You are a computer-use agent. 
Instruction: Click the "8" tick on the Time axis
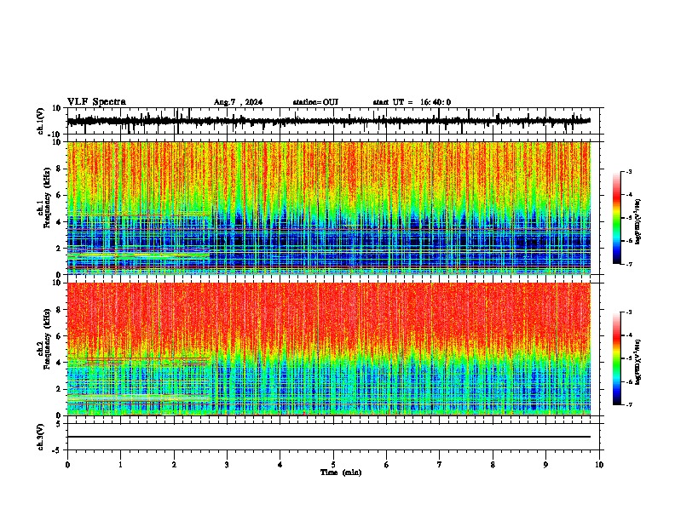493,465
